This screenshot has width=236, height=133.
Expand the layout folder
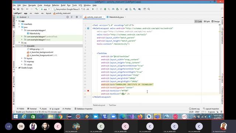point(22,58)
